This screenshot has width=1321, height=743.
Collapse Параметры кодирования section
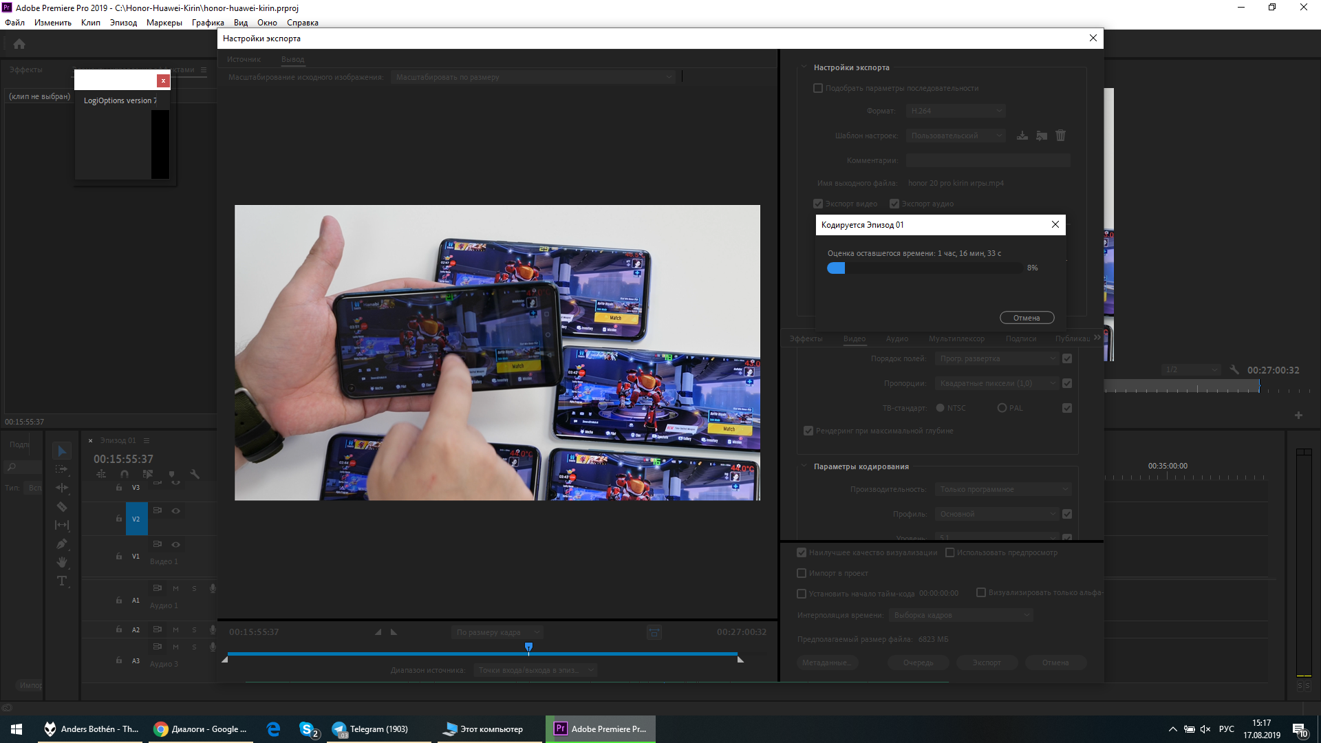pos(803,466)
